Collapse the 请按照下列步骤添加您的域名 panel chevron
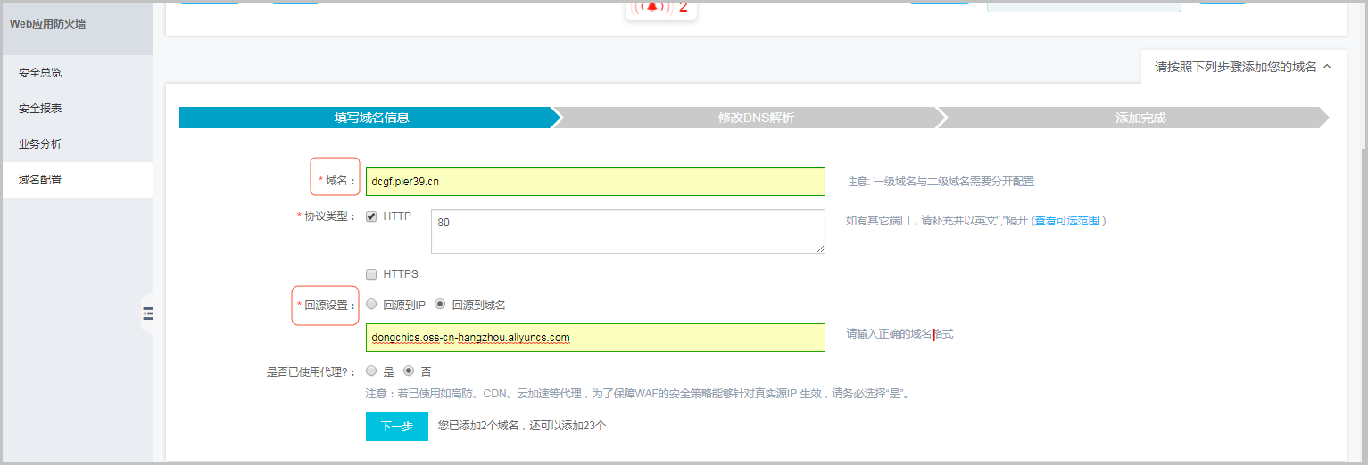 tap(1327, 67)
